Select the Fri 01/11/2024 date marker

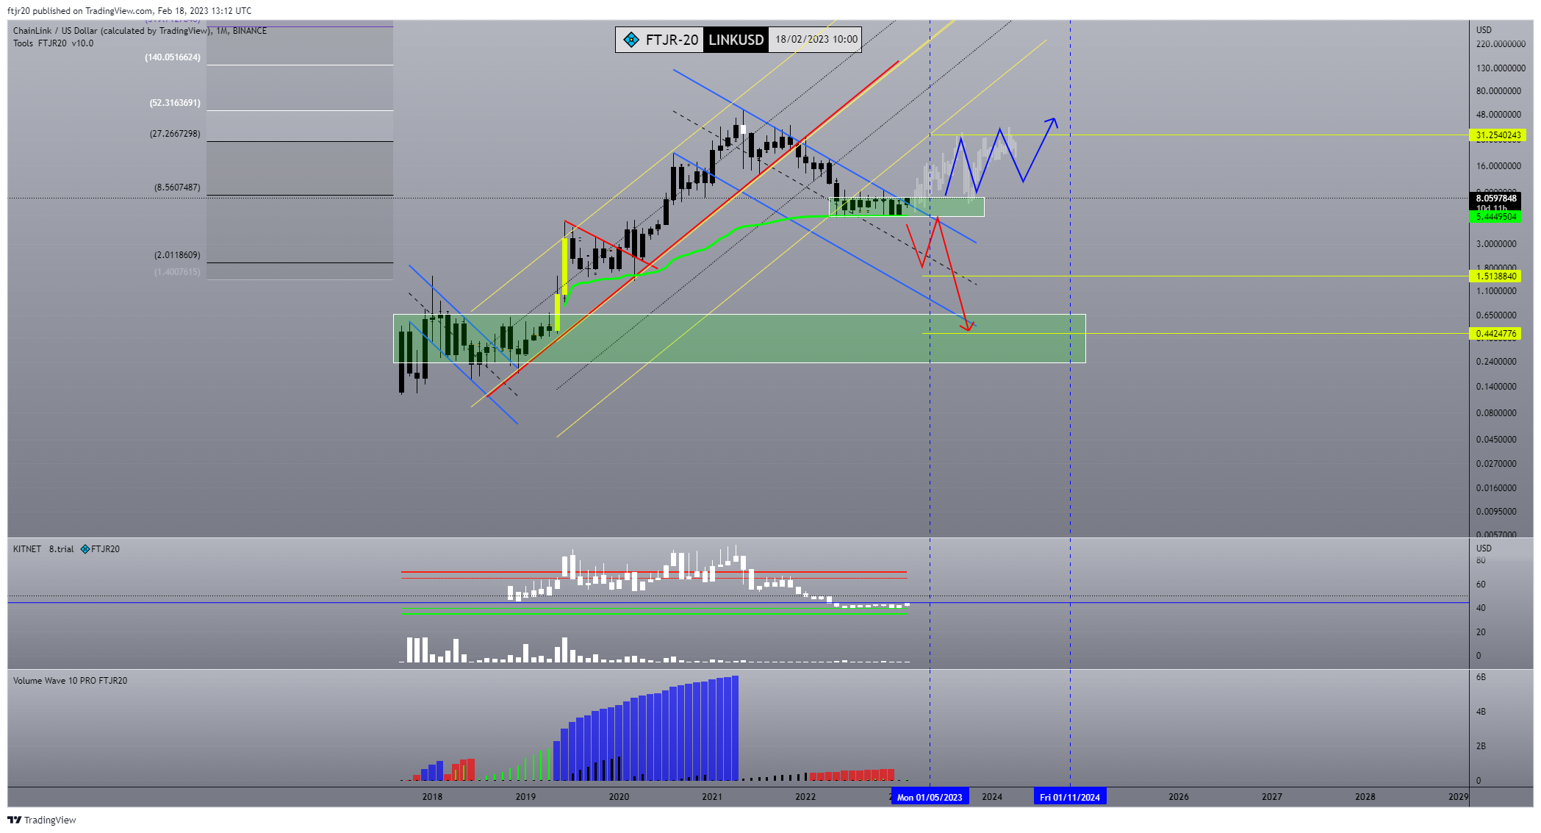(1070, 797)
